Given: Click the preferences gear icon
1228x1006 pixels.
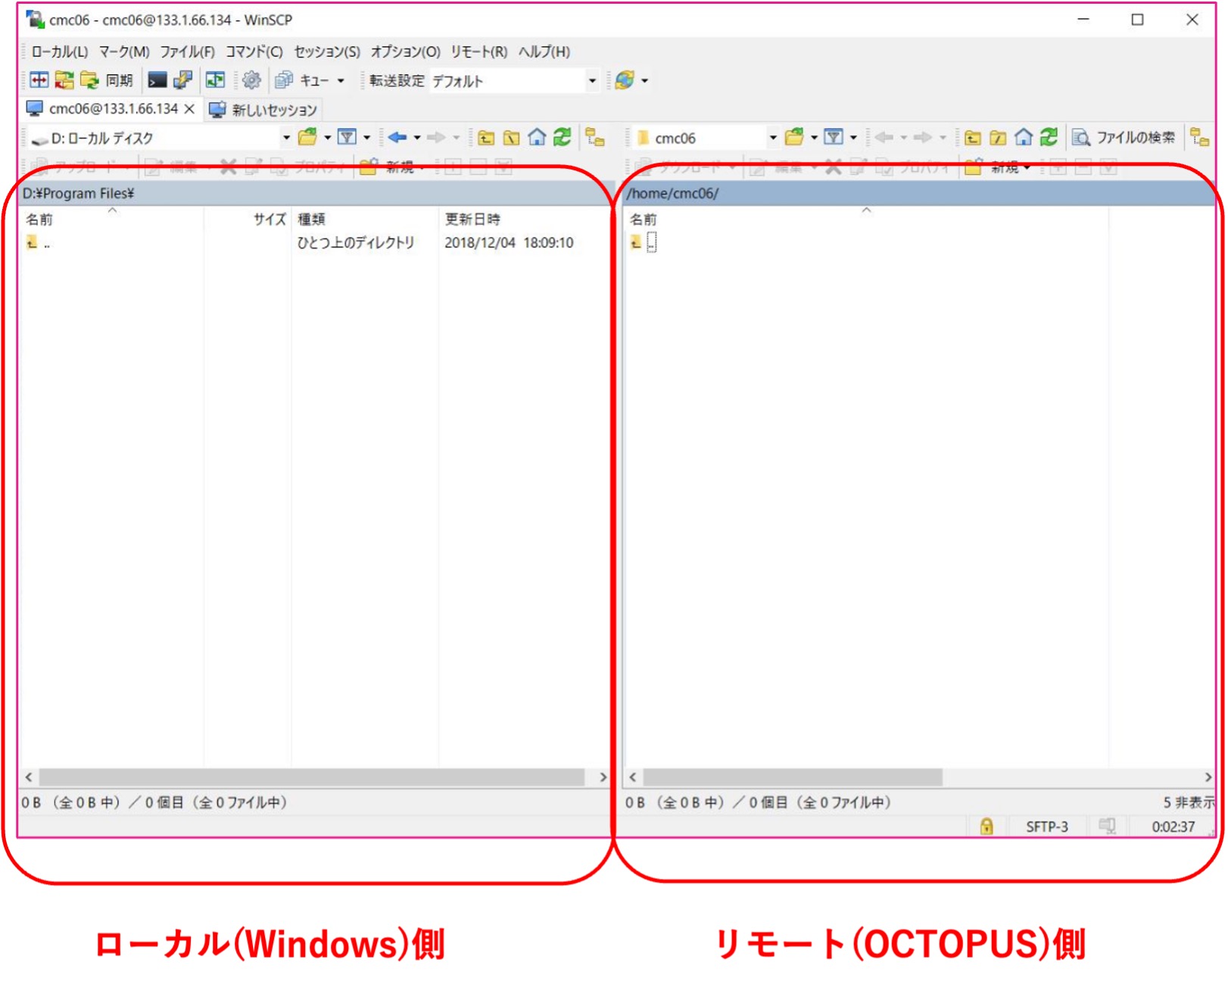Looking at the screenshot, I should click(251, 80).
